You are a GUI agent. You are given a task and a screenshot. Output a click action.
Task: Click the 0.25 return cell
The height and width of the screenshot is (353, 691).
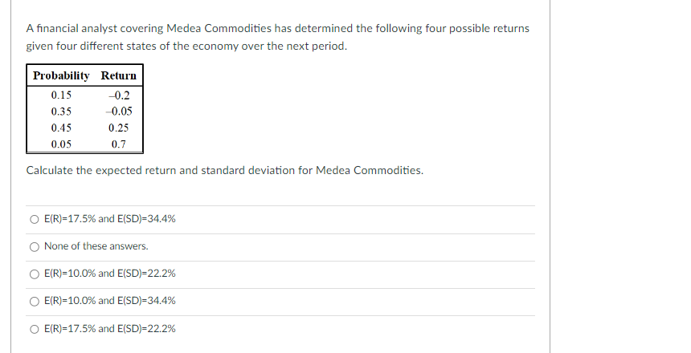(119, 128)
